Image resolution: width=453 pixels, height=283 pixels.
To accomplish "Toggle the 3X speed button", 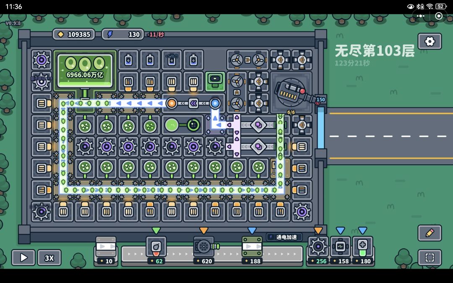I will click(49, 257).
